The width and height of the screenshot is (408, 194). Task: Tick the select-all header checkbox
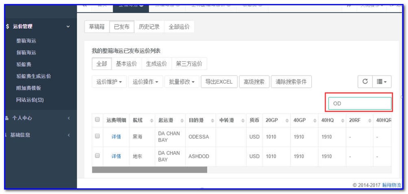tap(98, 120)
